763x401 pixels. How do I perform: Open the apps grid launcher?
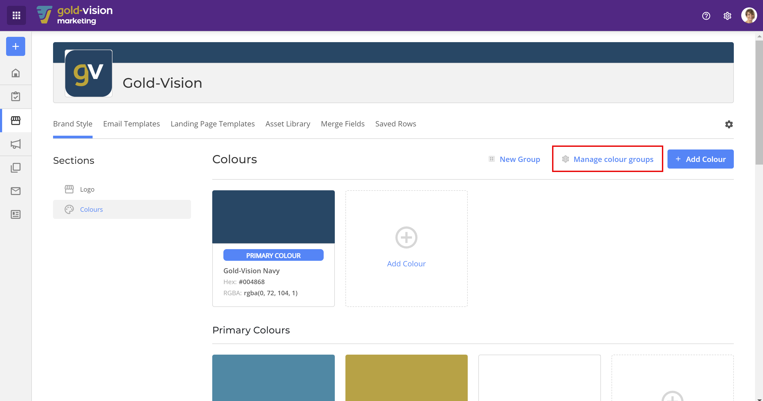pos(16,15)
